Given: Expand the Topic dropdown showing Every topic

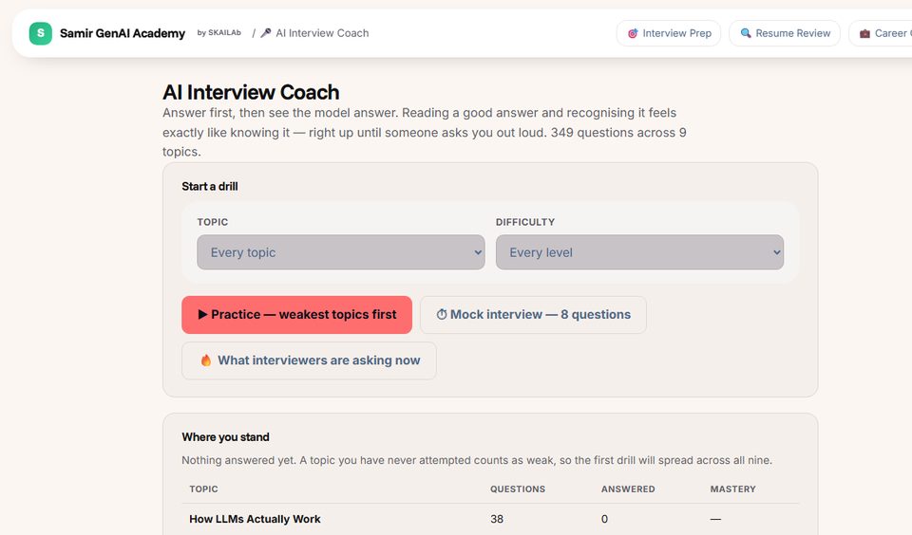Looking at the screenshot, I should click(341, 252).
